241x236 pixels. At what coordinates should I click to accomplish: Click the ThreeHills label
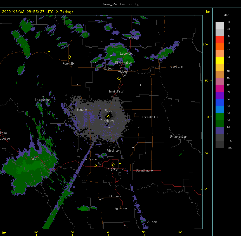coord(150,117)
